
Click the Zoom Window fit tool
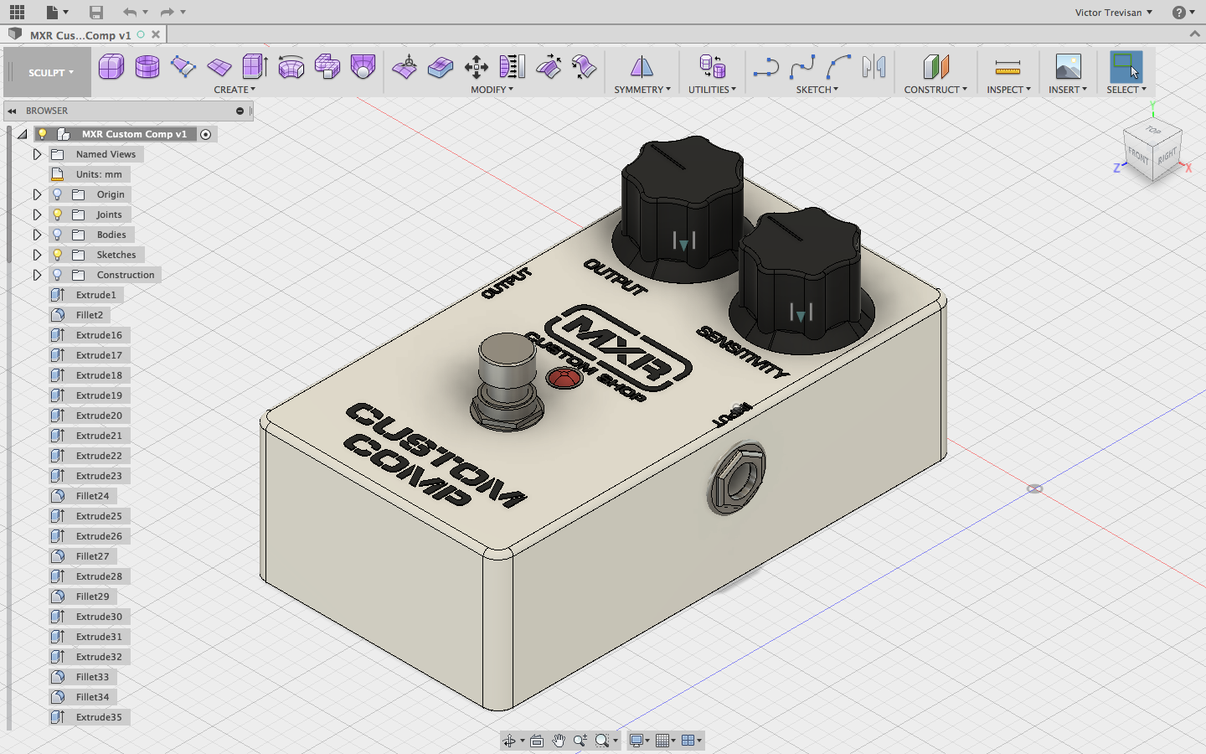pyautogui.click(x=602, y=741)
